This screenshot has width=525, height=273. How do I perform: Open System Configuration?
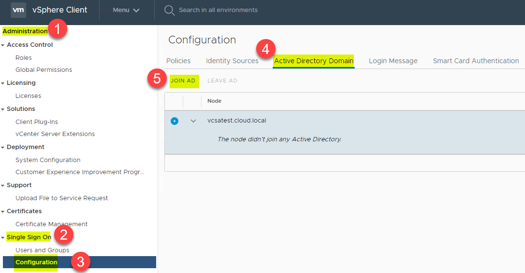click(x=48, y=160)
